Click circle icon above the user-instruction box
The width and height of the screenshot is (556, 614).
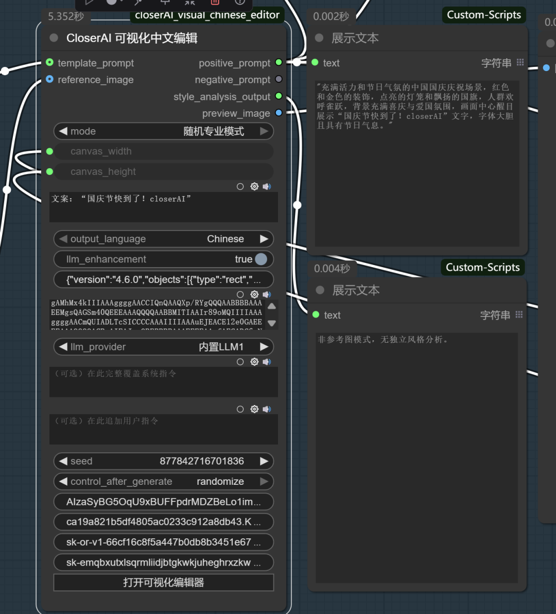click(x=240, y=409)
